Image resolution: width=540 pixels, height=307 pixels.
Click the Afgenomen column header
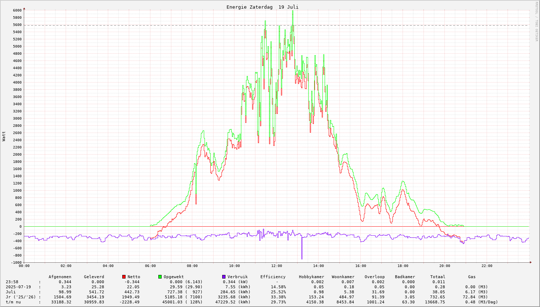click(60, 277)
